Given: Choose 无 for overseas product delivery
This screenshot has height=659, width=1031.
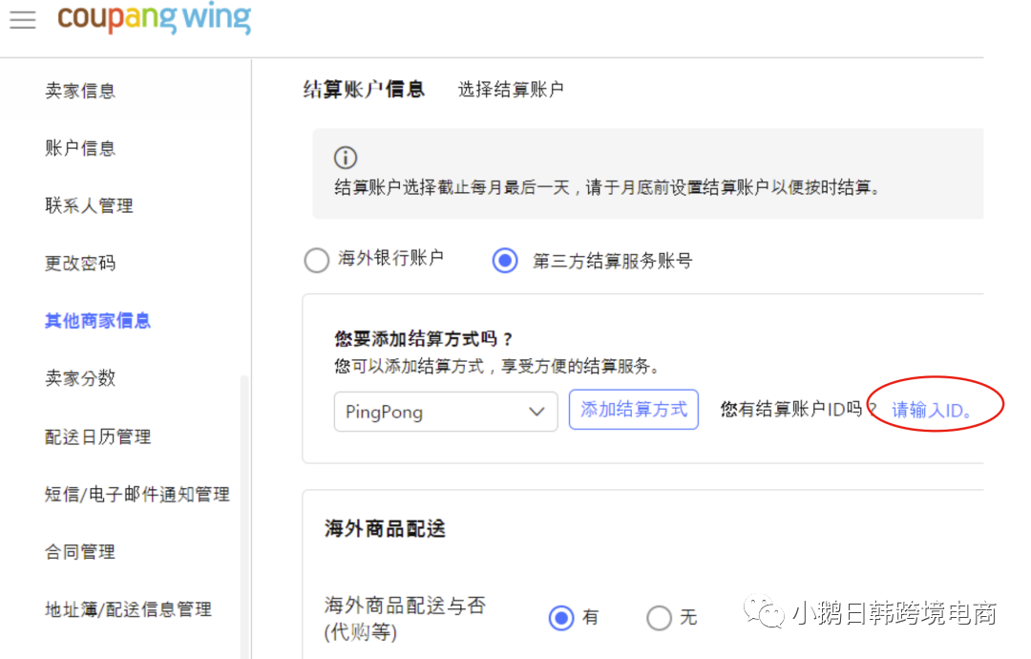Looking at the screenshot, I should (659, 618).
